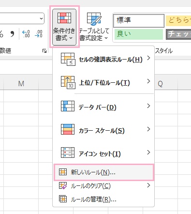Expand arrow beside カラー スケール
Viewport: 191px width, 214px height.
pos(148,129)
